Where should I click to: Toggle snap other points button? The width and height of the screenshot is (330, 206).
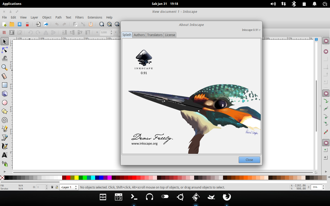click(x=326, y=143)
